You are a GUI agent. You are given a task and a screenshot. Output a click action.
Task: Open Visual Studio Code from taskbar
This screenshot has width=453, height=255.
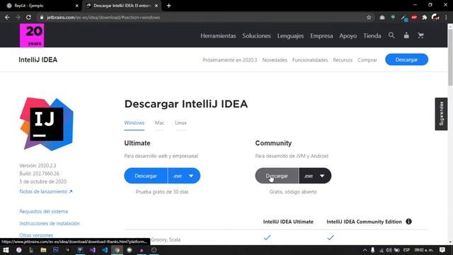pyautogui.click(x=105, y=250)
